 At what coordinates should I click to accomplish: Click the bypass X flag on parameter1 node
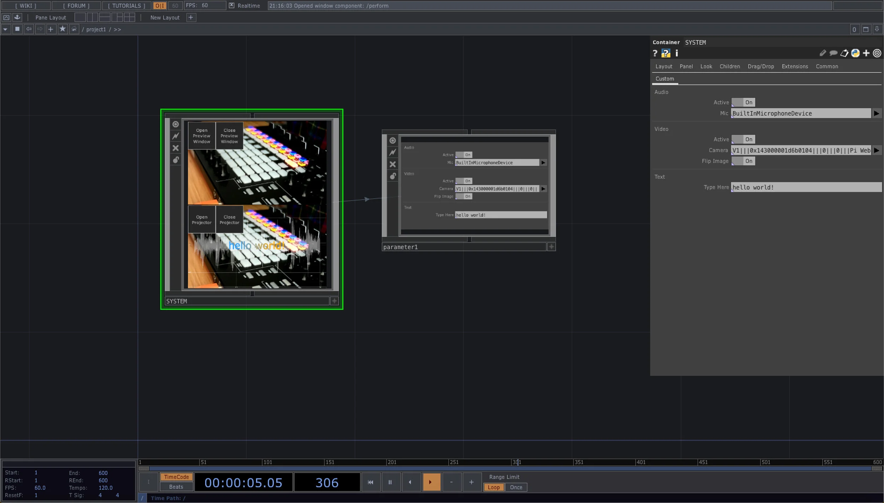392,164
